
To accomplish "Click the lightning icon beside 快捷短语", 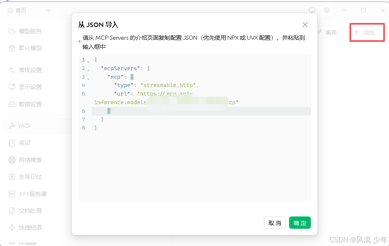I will tap(12, 228).
